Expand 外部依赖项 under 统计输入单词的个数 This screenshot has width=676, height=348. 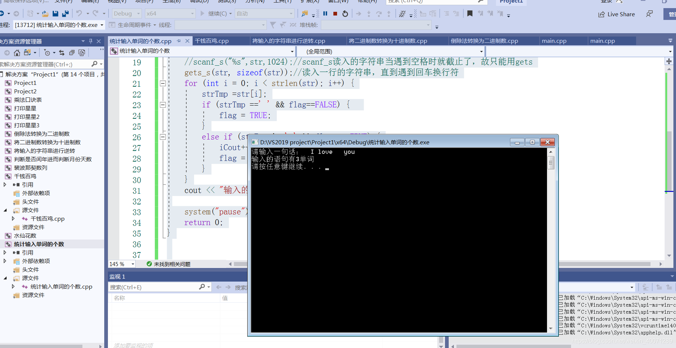pos(5,261)
